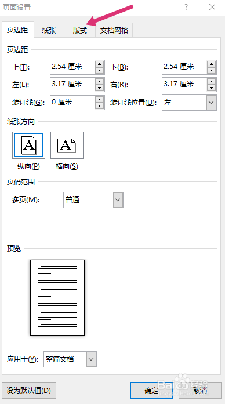Increase the top margin 上(T) value
Screen dimensions: 225x404
99,64
